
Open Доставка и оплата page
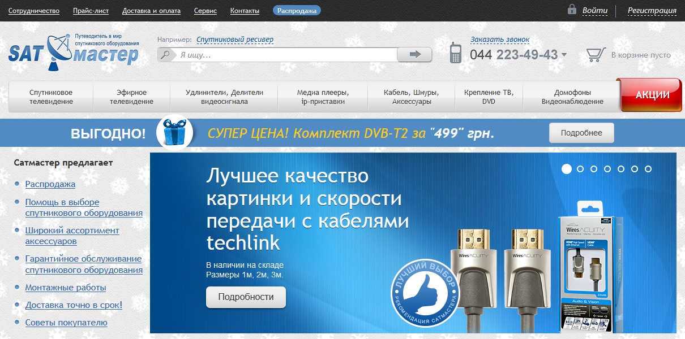click(152, 11)
